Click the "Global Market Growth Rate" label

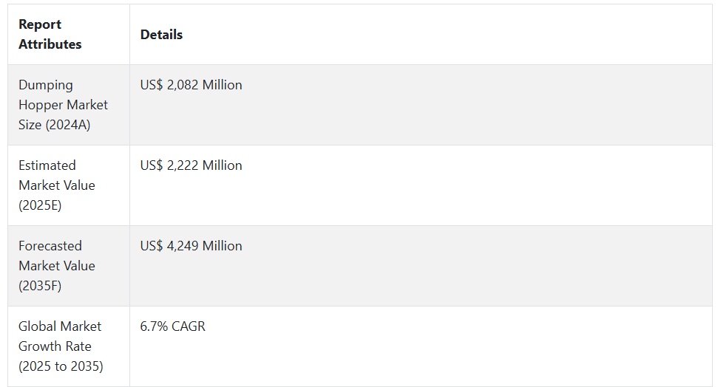point(60,336)
